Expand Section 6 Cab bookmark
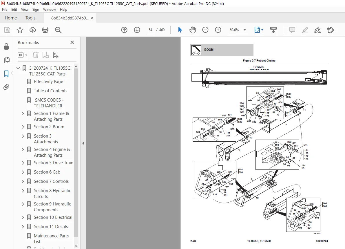The width and height of the screenshot is (345, 249). tap(23, 172)
